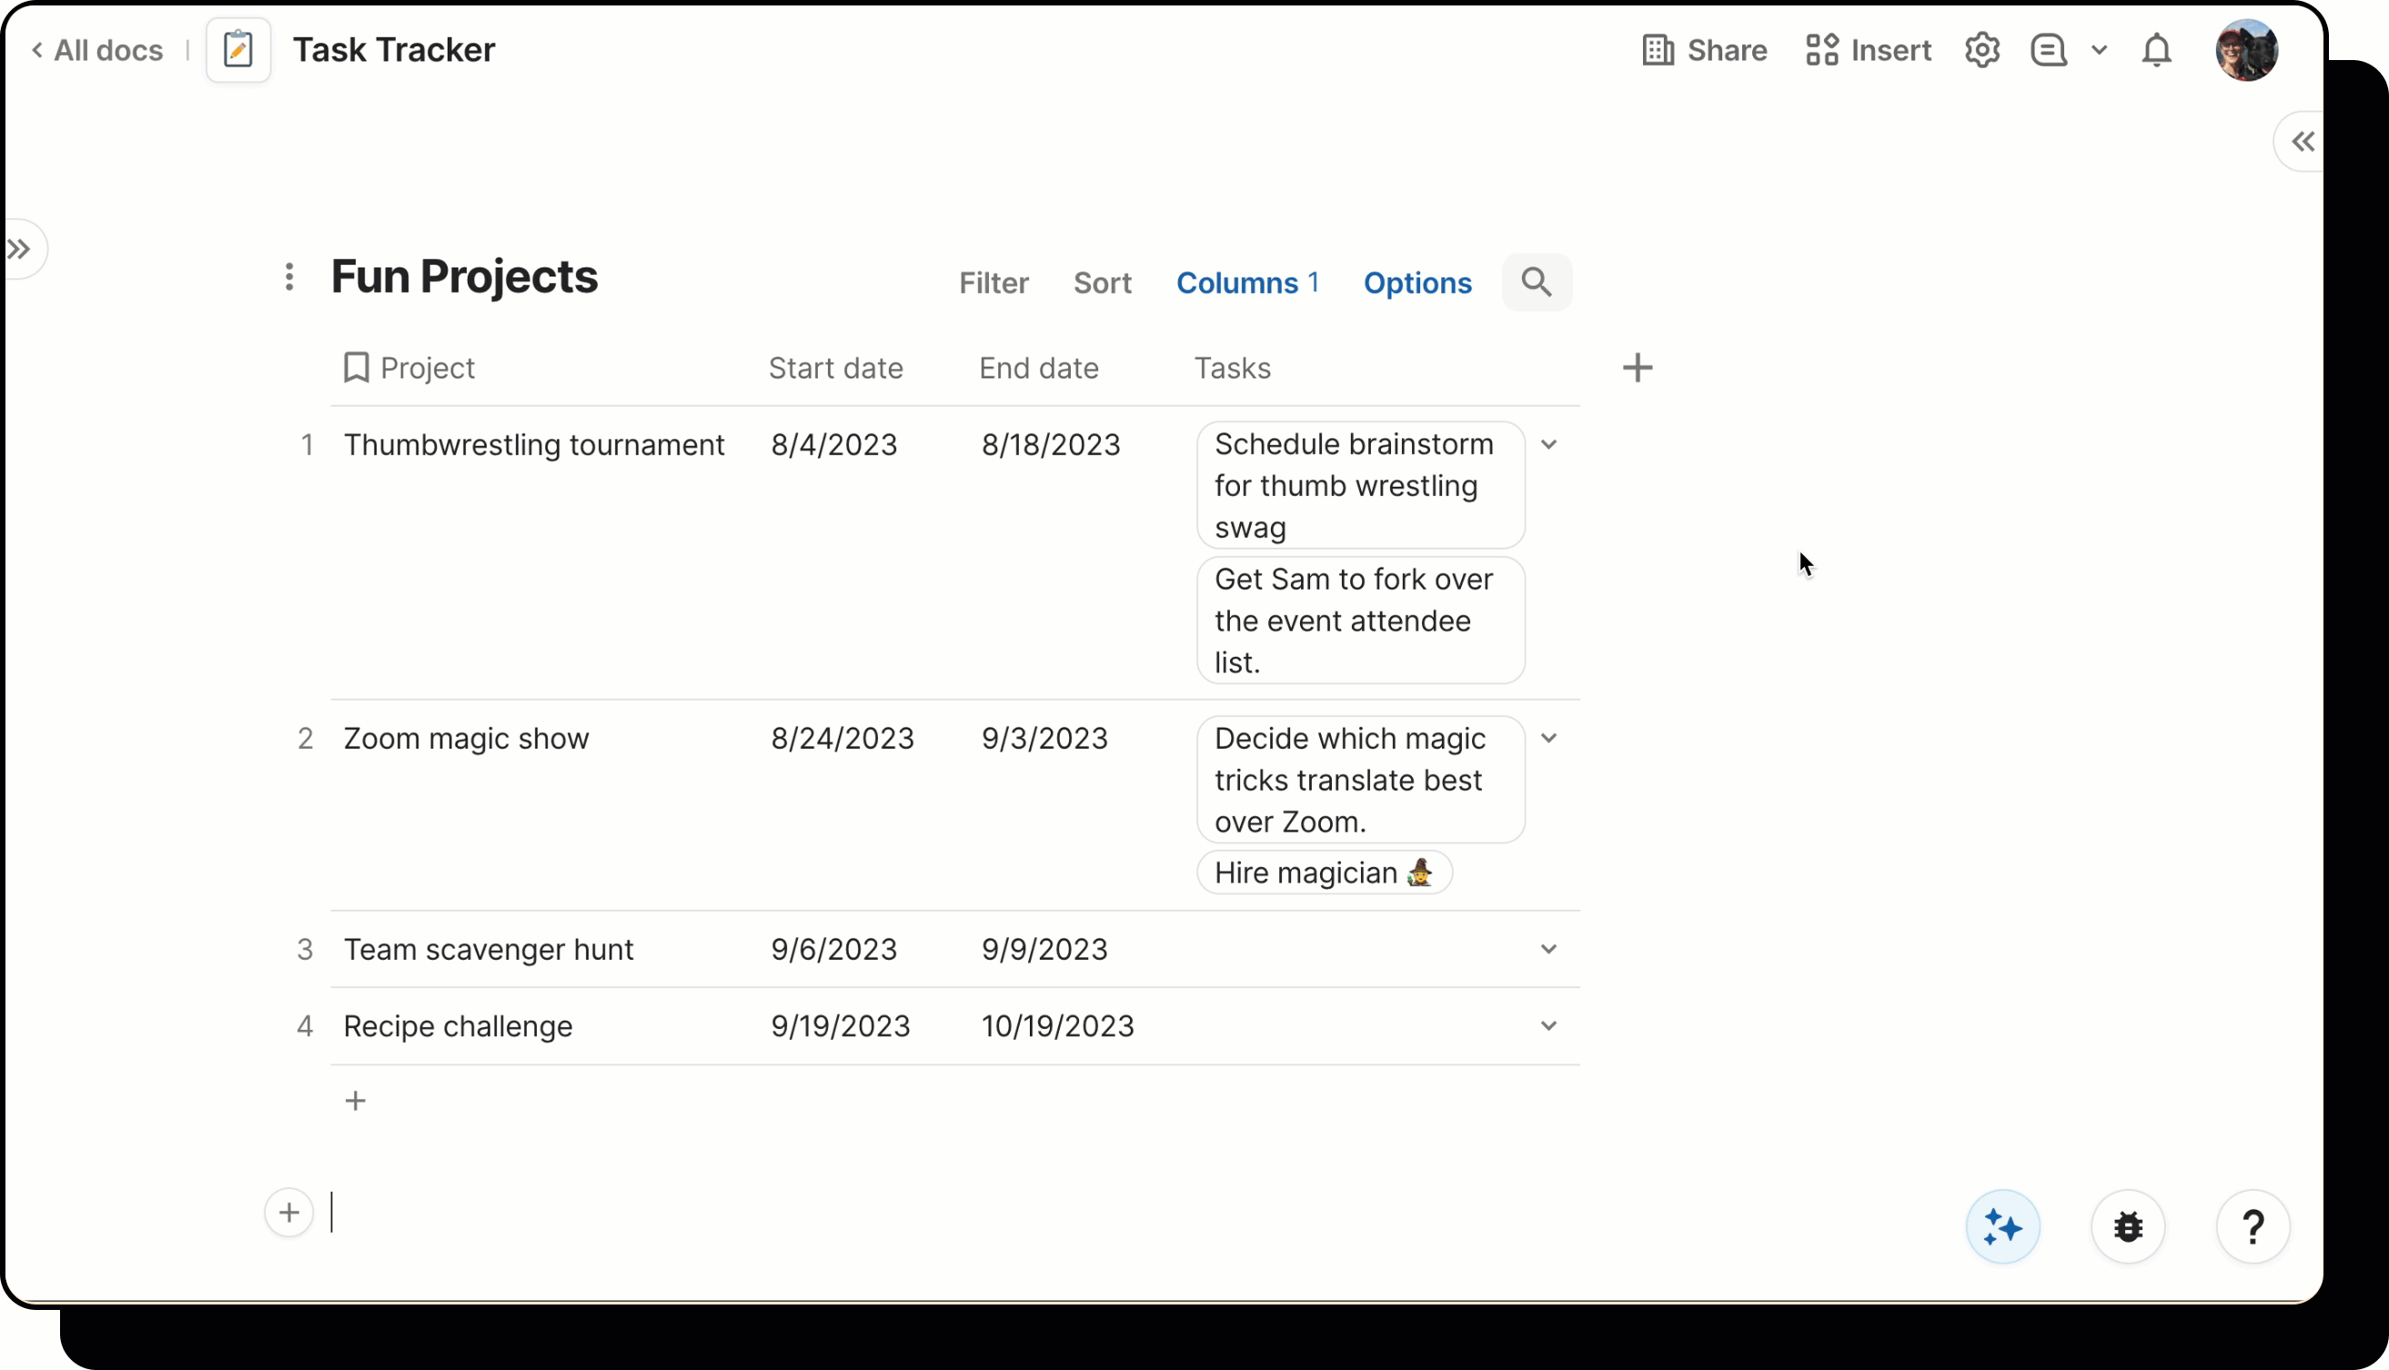Screen dimensions: 2389x1370
Task: Open the notifications bell
Action: click(x=2156, y=50)
